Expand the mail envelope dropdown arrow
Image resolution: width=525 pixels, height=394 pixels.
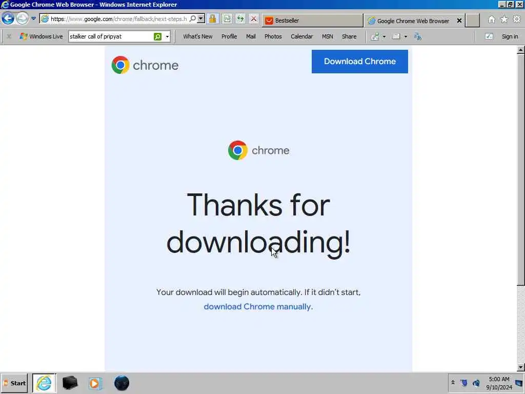click(406, 36)
